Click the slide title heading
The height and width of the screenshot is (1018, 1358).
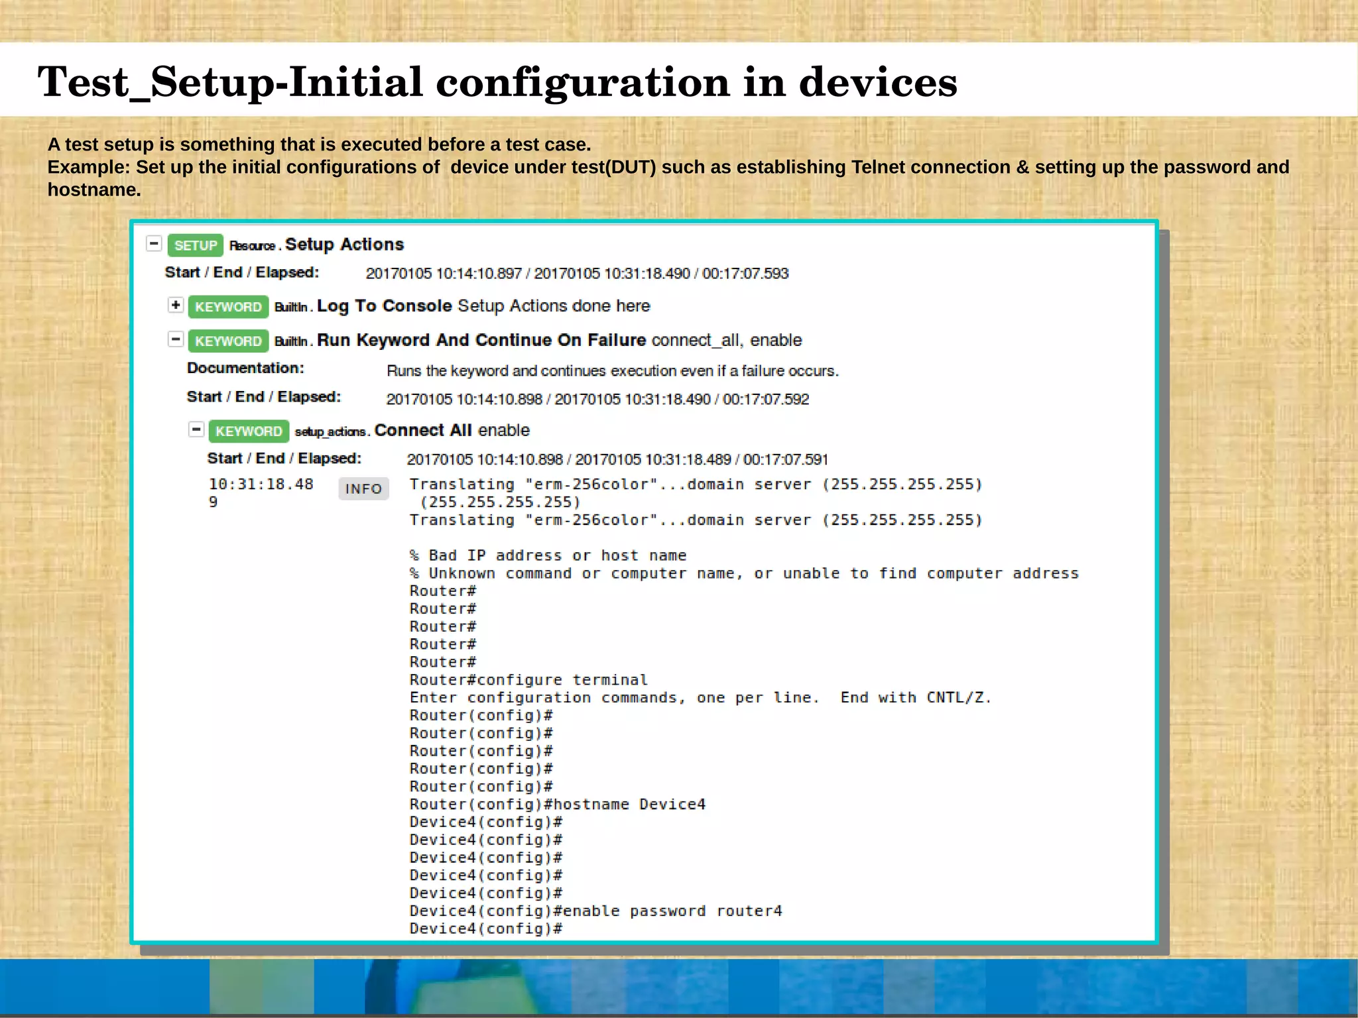click(497, 82)
